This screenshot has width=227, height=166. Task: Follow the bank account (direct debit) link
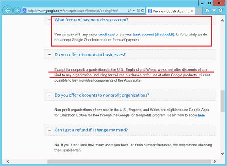coord(154,35)
